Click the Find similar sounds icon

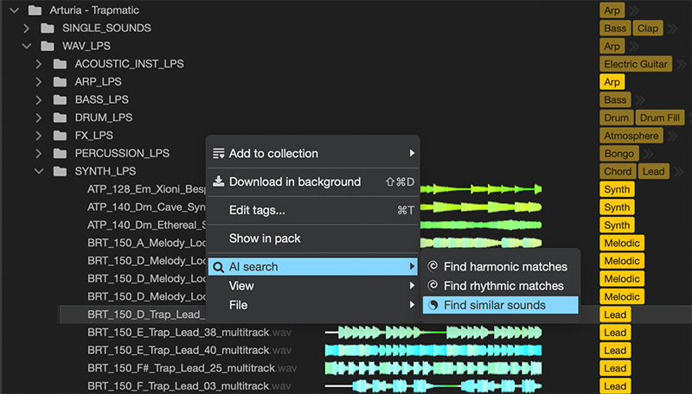pyautogui.click(x=433, y=305)
